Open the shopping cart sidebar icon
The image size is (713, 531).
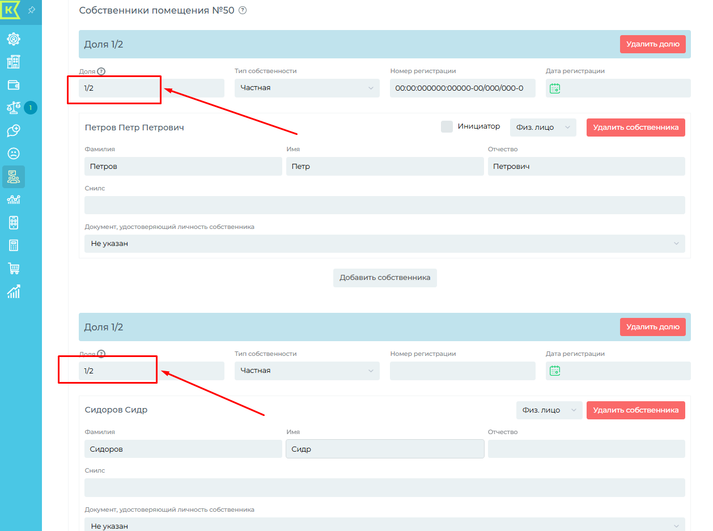point(13,268)
